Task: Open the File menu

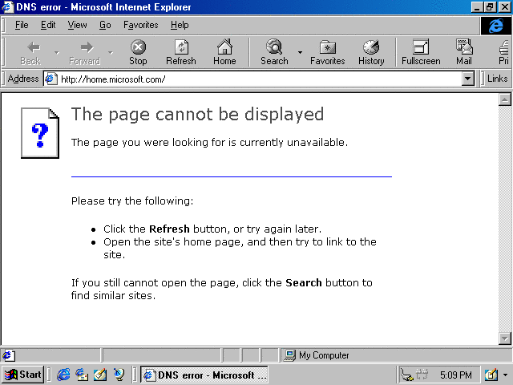Action: pos(22,25)
